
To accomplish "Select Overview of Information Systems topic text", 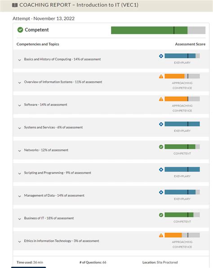I will point(63,82).
